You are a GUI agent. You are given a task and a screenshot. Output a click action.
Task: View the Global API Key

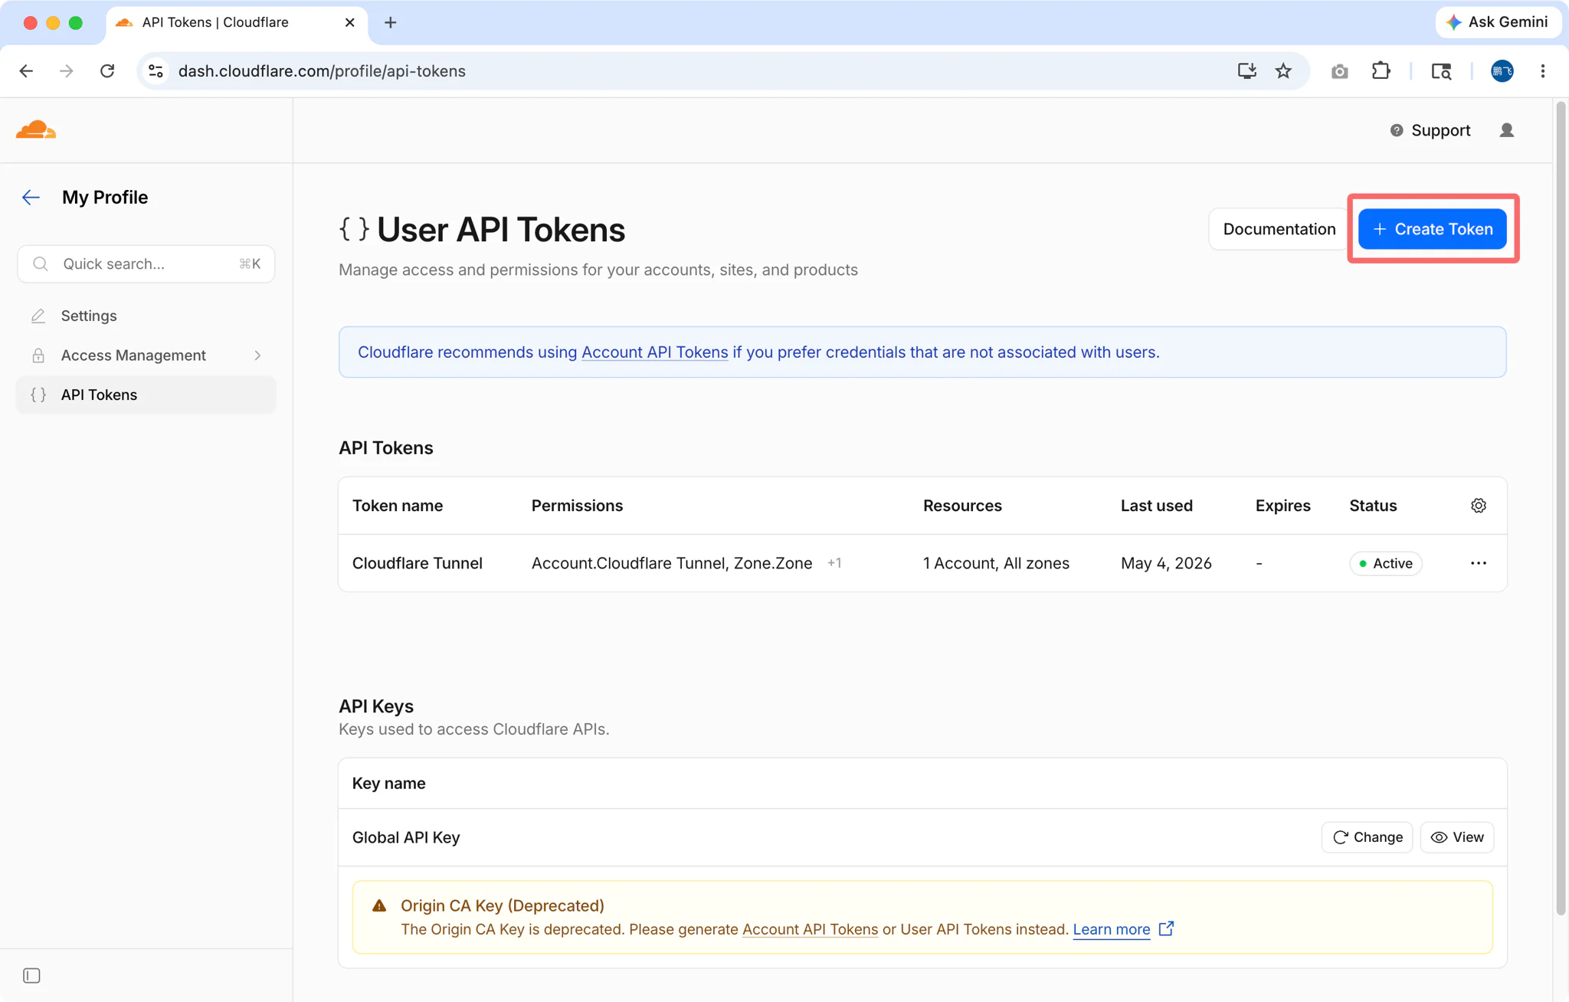(1456, 837)
